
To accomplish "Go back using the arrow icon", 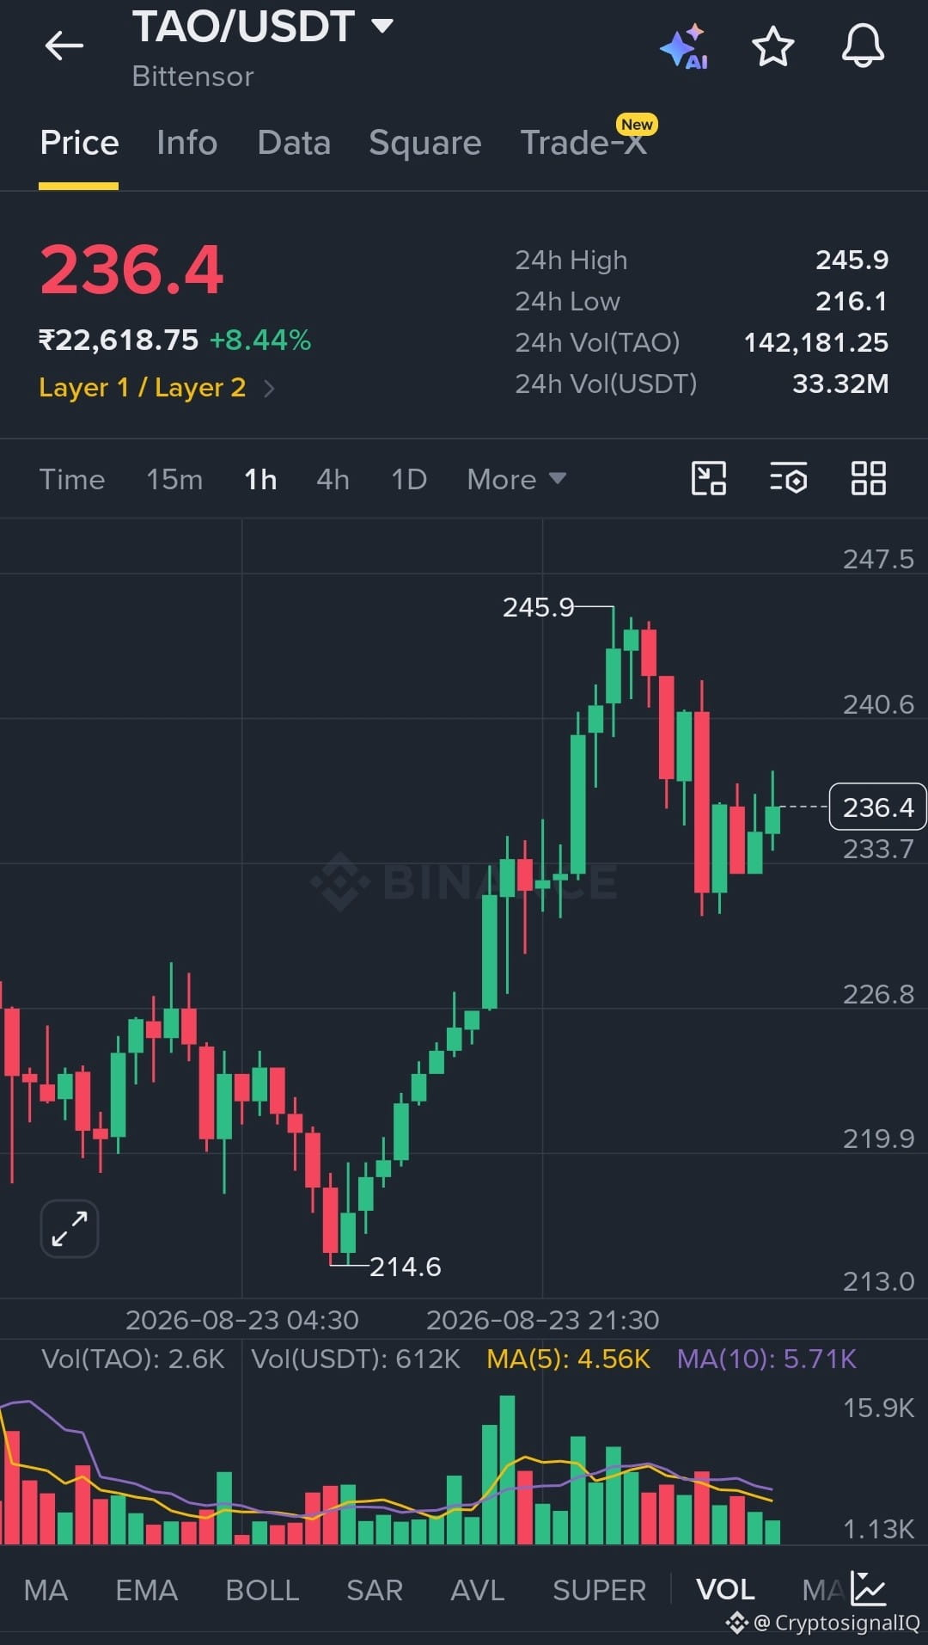I will click(64, 46).
